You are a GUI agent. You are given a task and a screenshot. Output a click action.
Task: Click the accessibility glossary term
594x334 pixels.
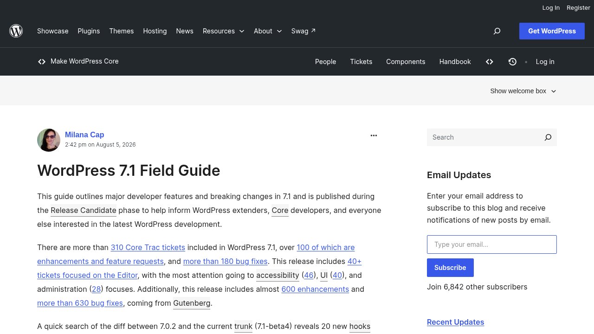[278, 275]
